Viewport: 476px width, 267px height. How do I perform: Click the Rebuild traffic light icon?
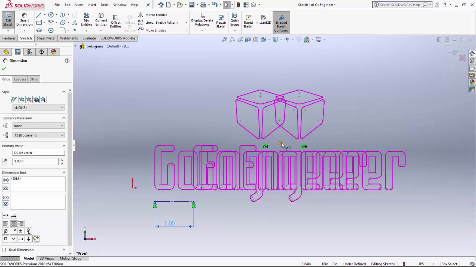(238, 5)
